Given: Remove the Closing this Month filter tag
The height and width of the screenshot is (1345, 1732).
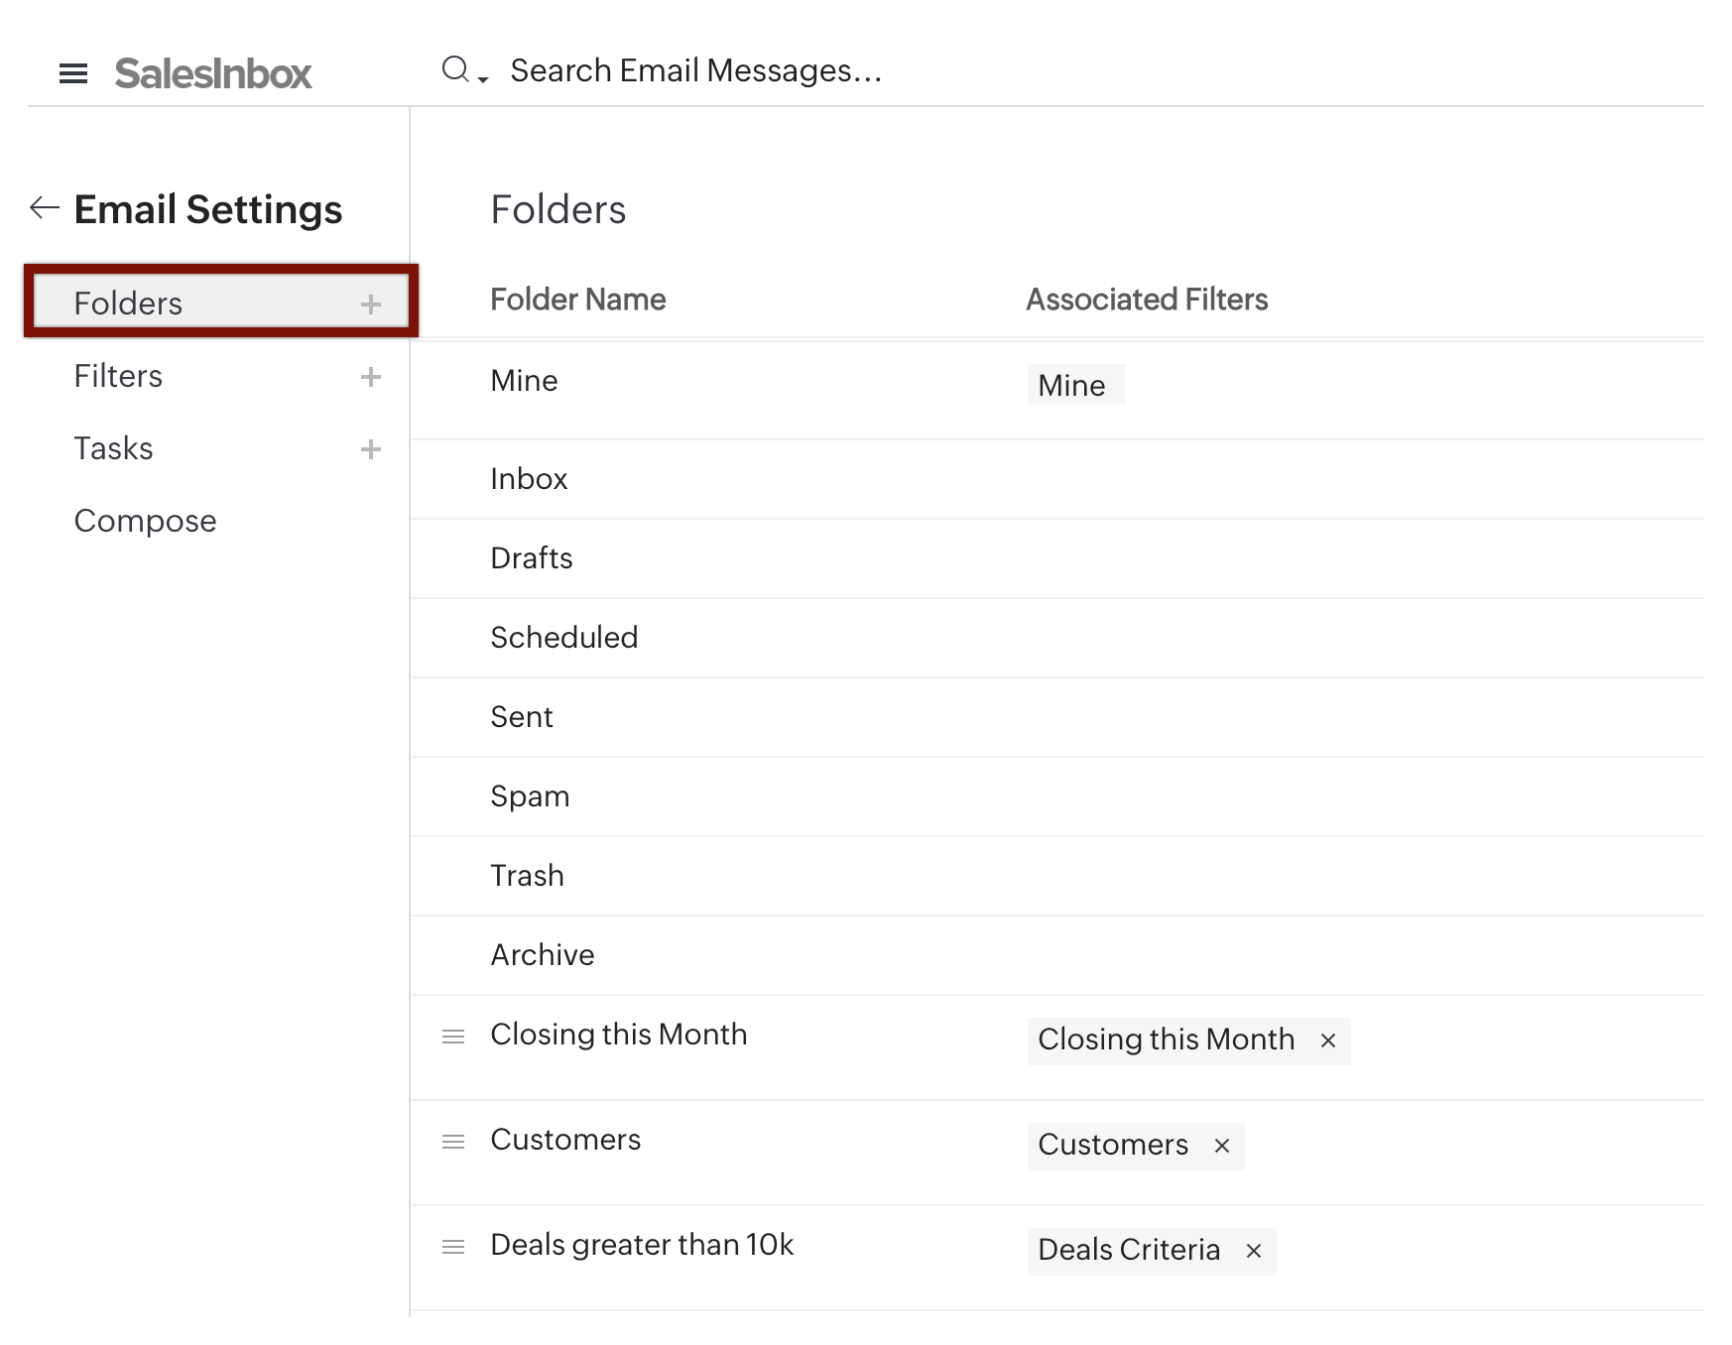Looking at the screenshot, I should point(1327,1040).
